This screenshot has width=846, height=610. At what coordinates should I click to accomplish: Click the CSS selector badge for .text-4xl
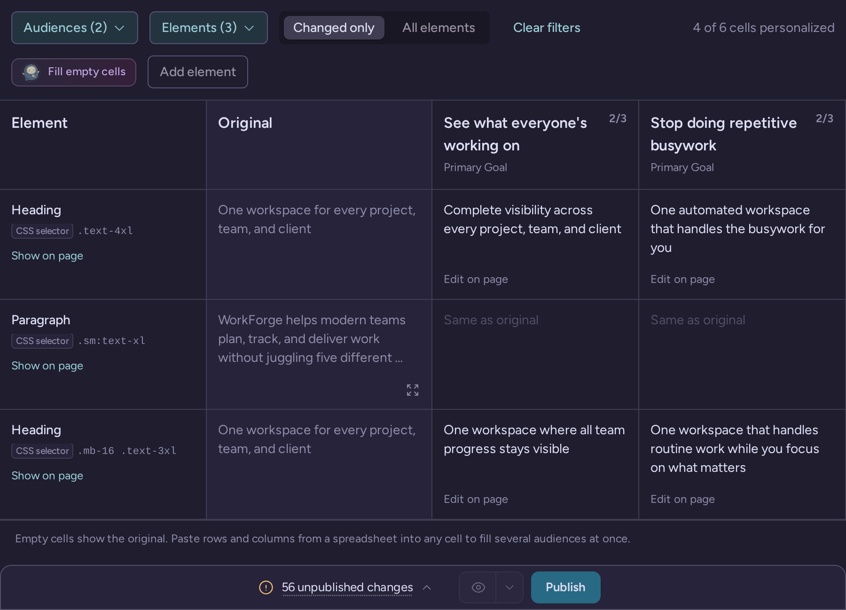(42, 231)
